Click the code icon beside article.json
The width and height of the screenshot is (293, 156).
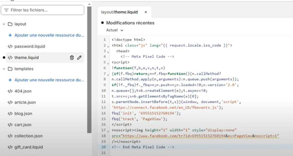click(10, 102)
